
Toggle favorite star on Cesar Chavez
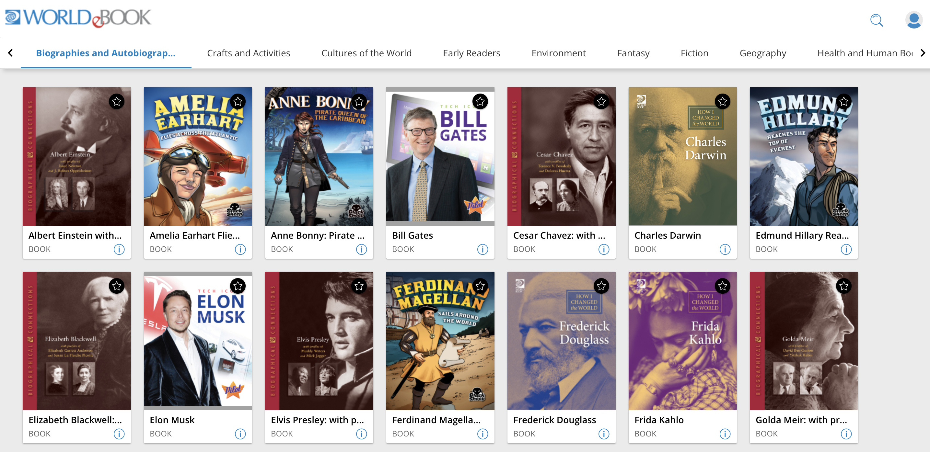click(601, 102)
